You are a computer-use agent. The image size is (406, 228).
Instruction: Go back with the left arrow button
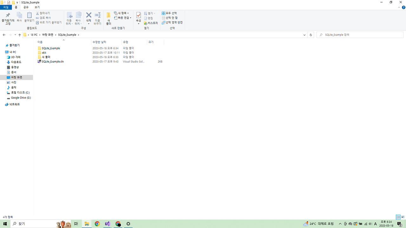[4, 35]
